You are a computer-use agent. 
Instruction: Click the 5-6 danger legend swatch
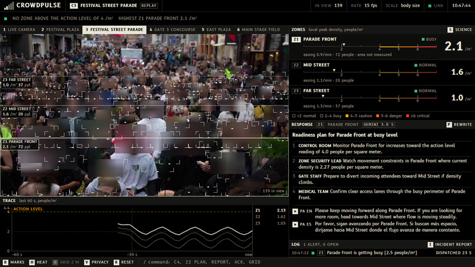click(377, 116)
